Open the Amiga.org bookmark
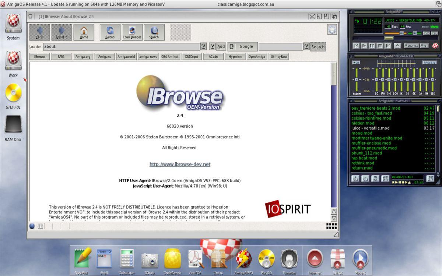 click(x=83, y=57)
